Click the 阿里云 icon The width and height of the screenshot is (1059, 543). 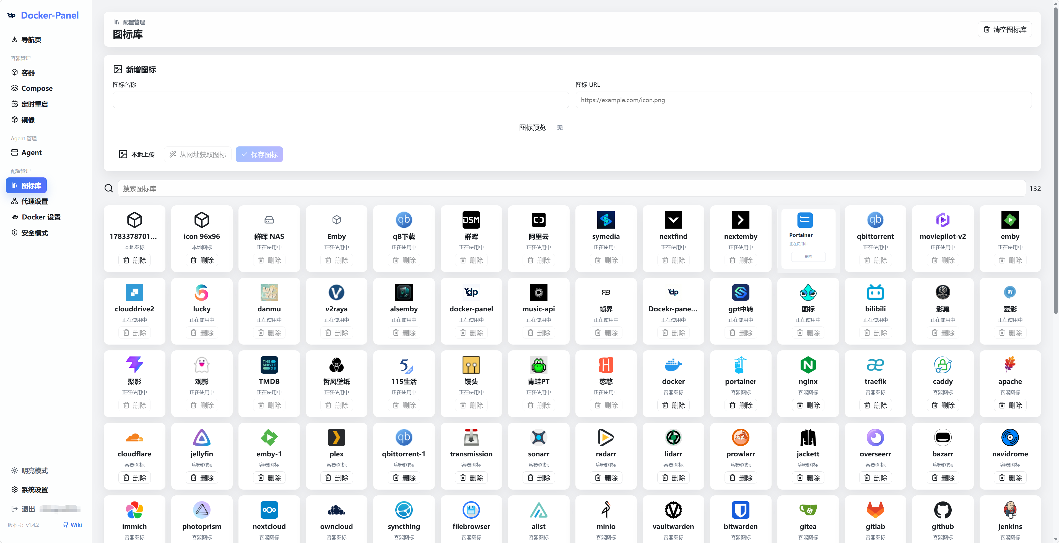pyautogui.click(x=539, y=220)
